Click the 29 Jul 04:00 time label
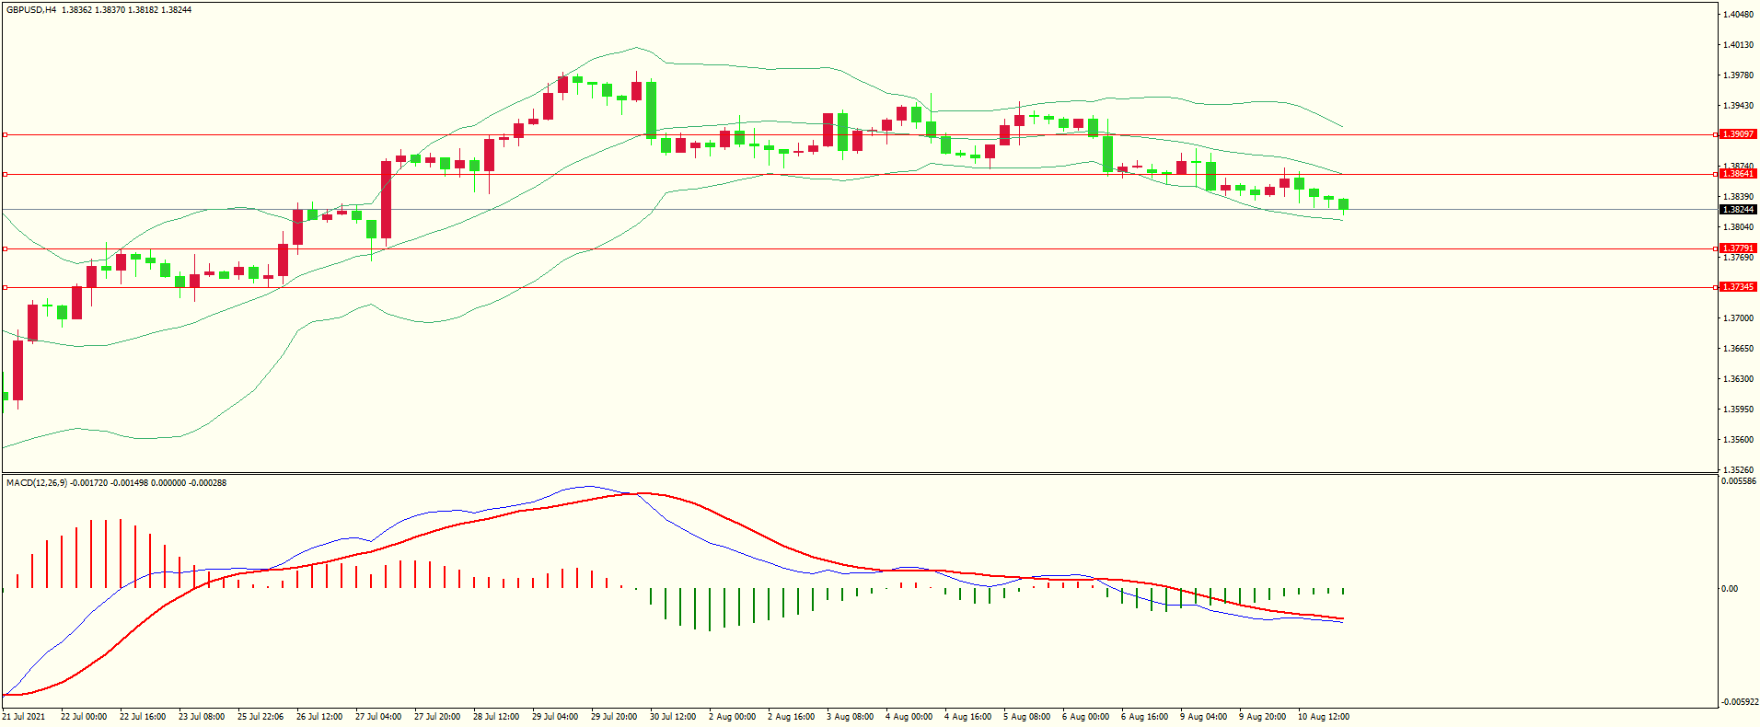Screen dimensions: 1760x727 (555, 717)
